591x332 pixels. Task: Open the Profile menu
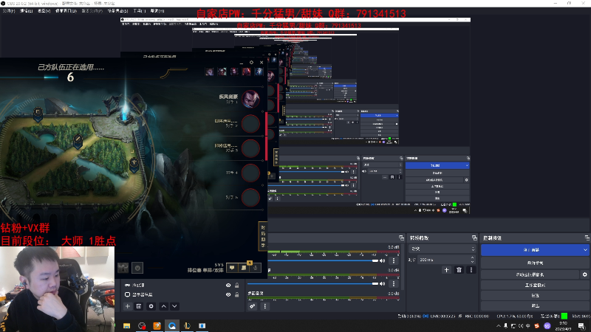pos(92,11)
